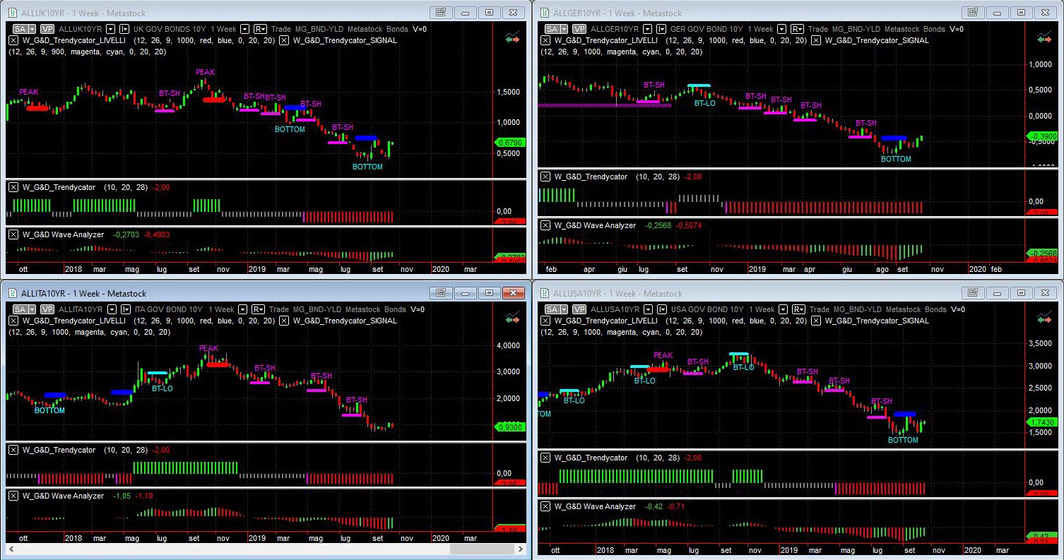Screen dimensions: 1064x560
Task: Click the VP button in UK window
Action: (x=47, y=29)
